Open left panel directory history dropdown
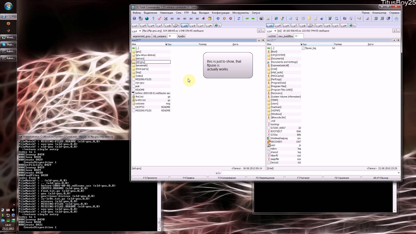 263,40
